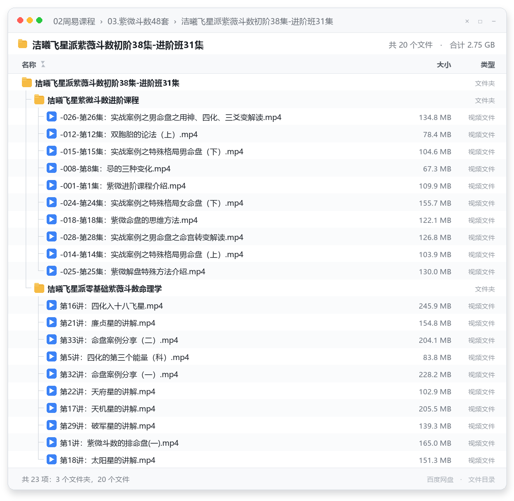This screenshot has height=501, width=514.
Task: Click 文件目录 in the status bar
Action: click(482, 480)
